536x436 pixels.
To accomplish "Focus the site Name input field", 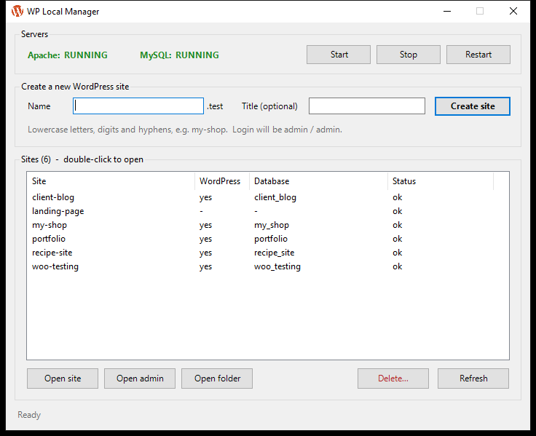I will coord(138,106).
